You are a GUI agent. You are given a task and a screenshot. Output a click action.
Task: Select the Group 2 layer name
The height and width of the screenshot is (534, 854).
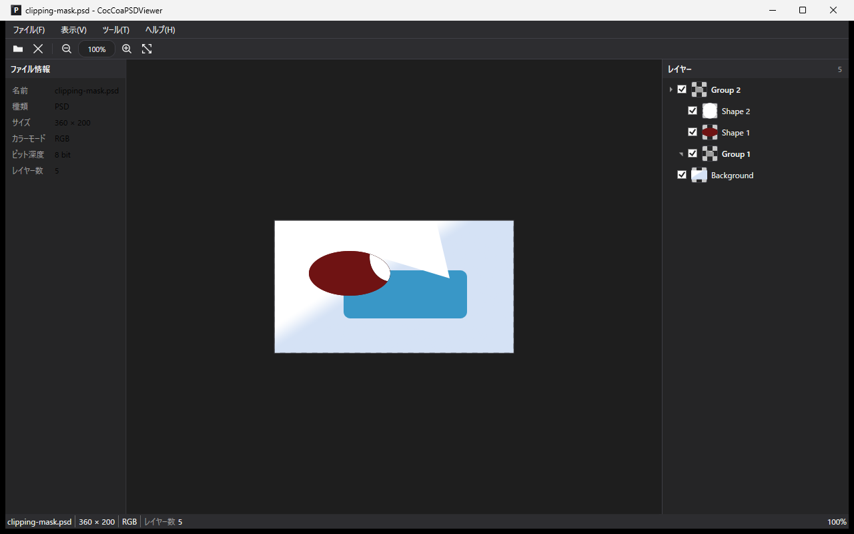[726, 90]
